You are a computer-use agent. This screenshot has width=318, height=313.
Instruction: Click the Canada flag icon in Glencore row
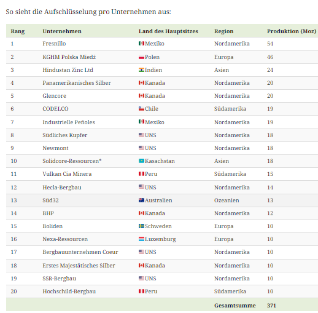point(141,96)
